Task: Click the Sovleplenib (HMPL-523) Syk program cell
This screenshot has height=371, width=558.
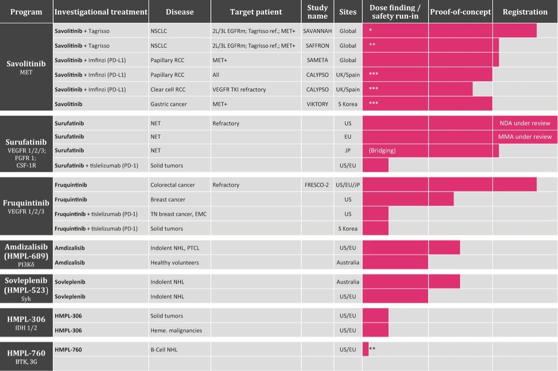Action: [x=26, y=289]
